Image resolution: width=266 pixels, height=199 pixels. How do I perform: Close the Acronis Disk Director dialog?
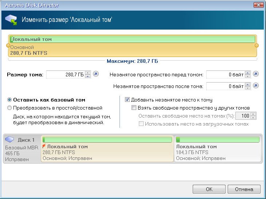[259, 5]
